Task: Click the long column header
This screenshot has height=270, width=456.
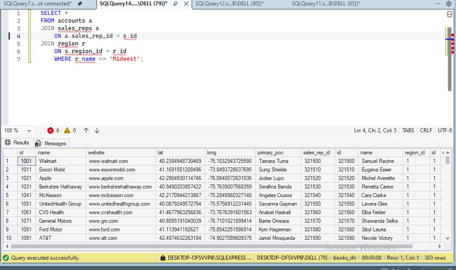Action: [x=230, y=153]
